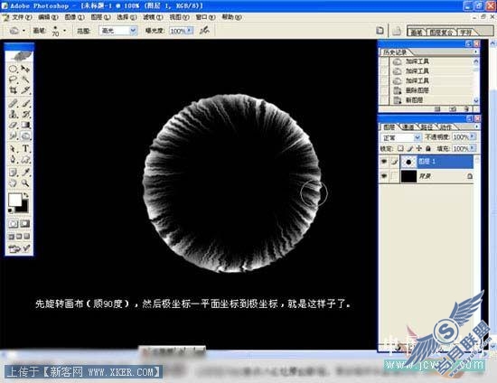Image resolution: width=497 pixels, height=383 pixels.
Task: Expand the 不透明度 opacity arrow
Action: (x=473, y=137)
